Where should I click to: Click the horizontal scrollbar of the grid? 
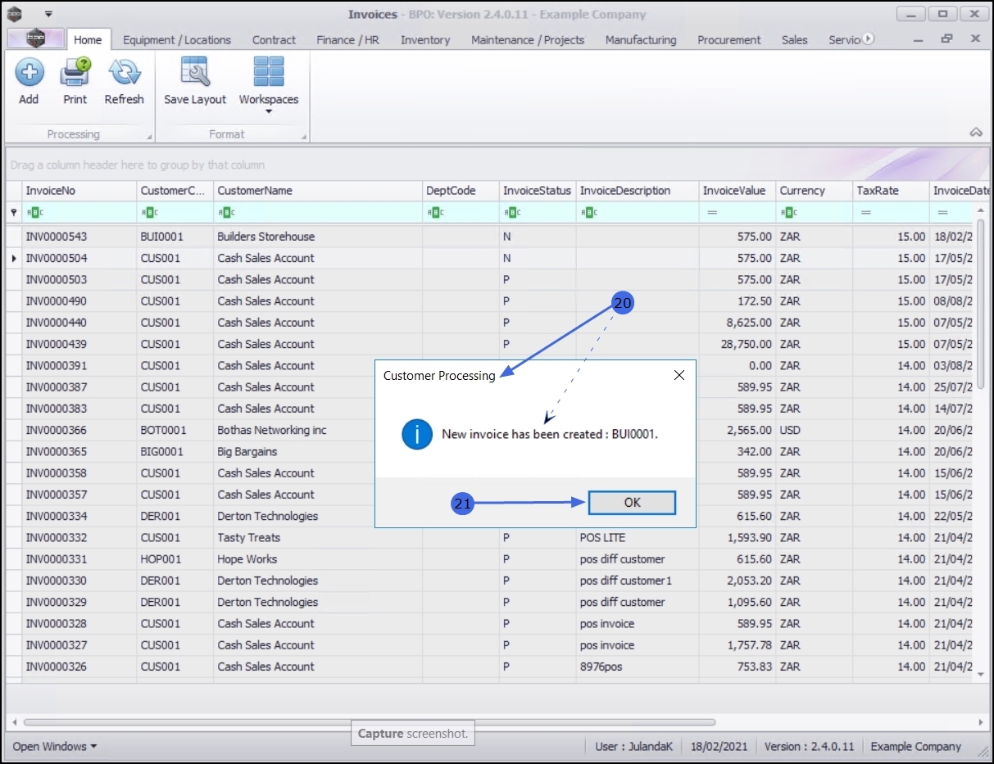369,722
